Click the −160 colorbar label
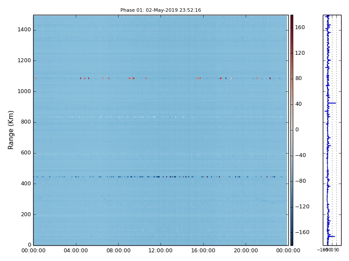Viewport: 349px width, 261px height. [302, 232]
